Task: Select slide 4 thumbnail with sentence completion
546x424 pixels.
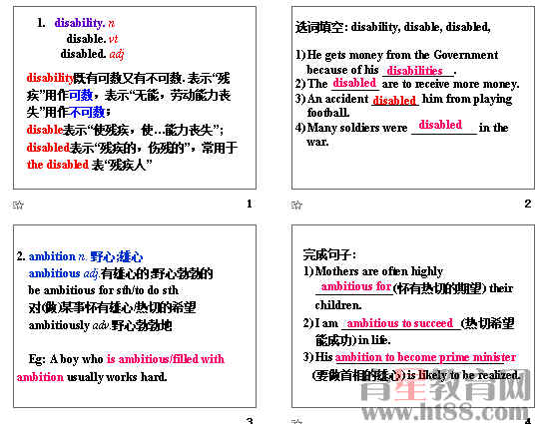Action: click(413, 316)
